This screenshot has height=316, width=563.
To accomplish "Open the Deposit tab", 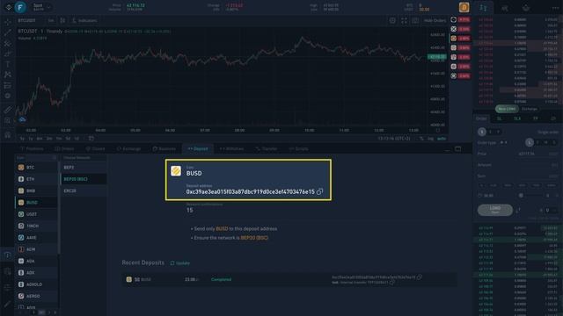I will pos(197,148).
